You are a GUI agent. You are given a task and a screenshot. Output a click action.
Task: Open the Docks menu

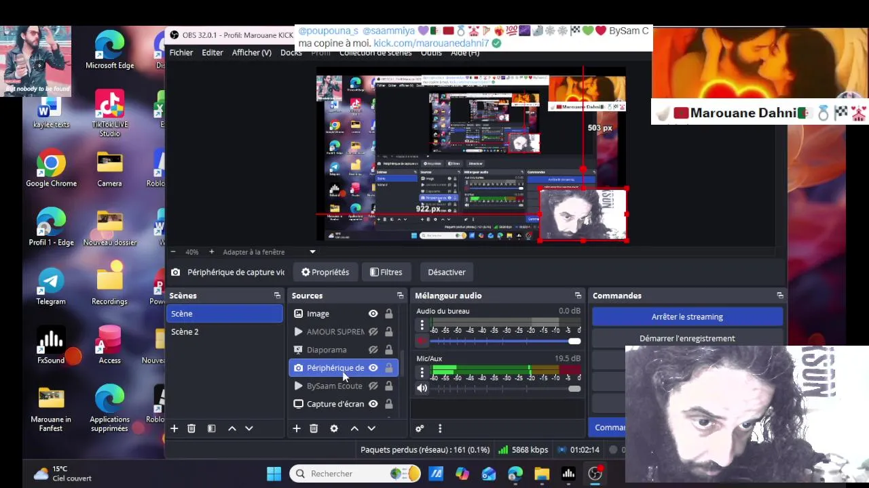(291, 52)
